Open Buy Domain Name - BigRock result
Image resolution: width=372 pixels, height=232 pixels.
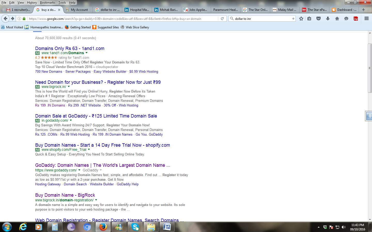click(65, 195)
